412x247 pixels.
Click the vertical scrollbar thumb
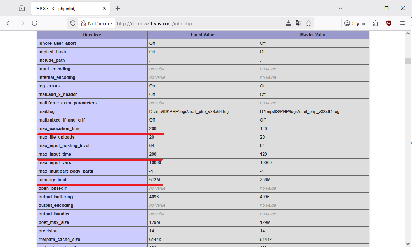(408, 61)
